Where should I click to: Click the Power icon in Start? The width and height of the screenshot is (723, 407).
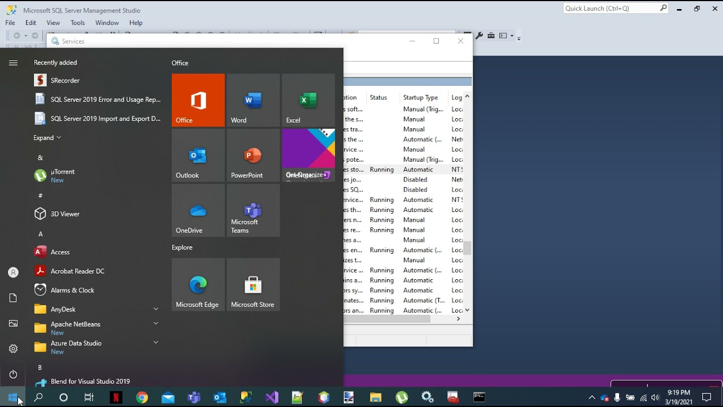click(x=13, y=374)
